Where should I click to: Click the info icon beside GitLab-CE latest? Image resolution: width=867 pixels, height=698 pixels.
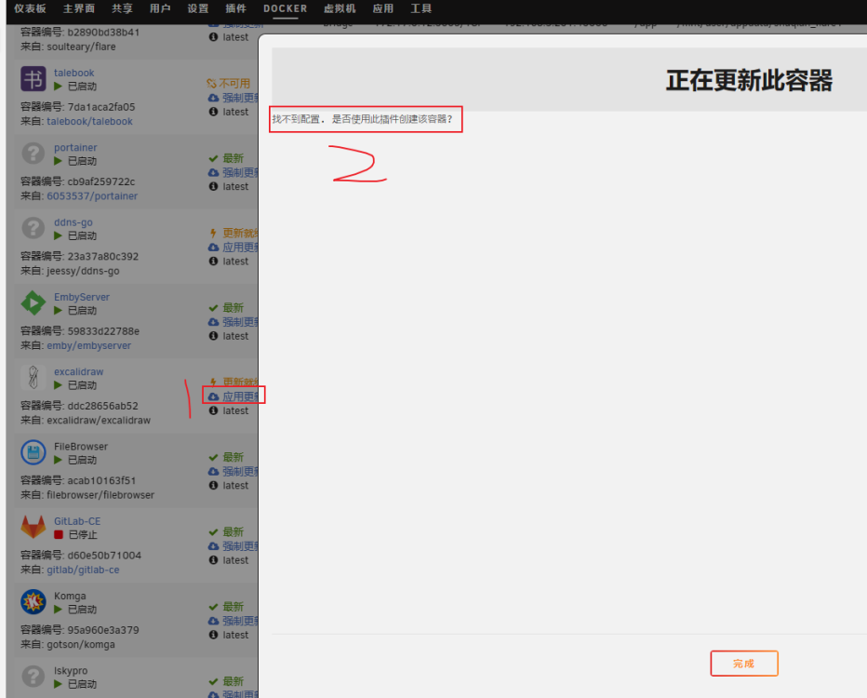(213, 559)
